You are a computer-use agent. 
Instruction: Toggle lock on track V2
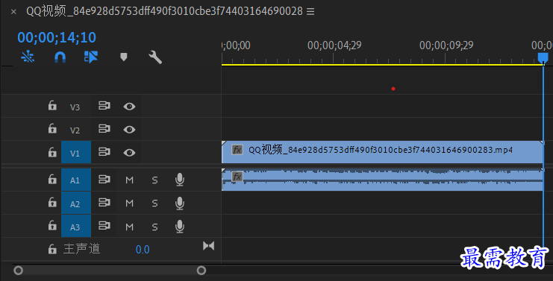[52, 128]
